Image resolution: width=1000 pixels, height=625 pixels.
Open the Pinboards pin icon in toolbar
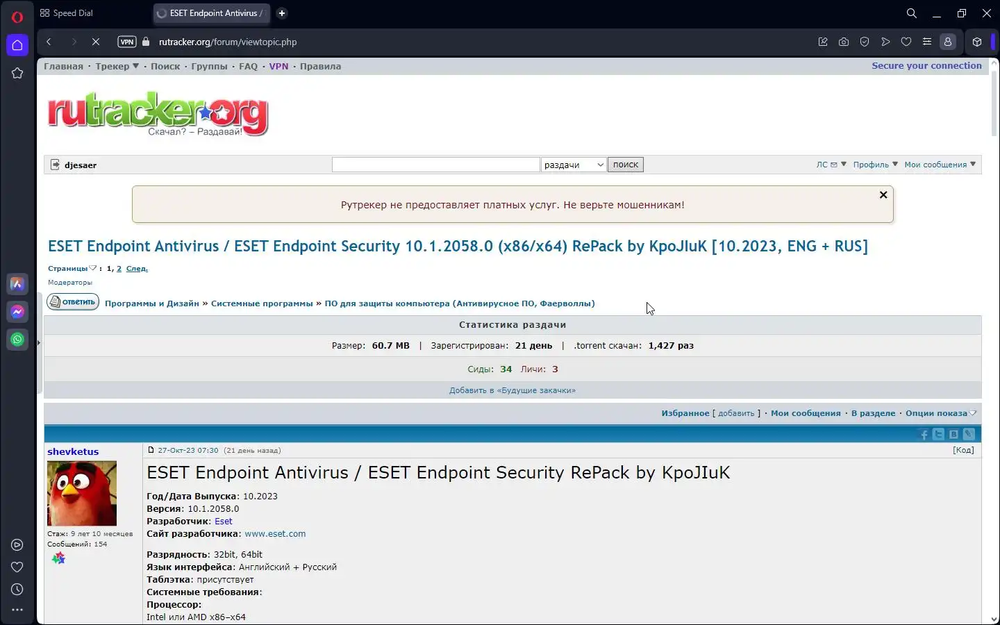823,42
